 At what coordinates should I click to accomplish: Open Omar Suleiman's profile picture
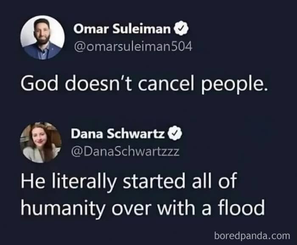click(x=42, y=38)
